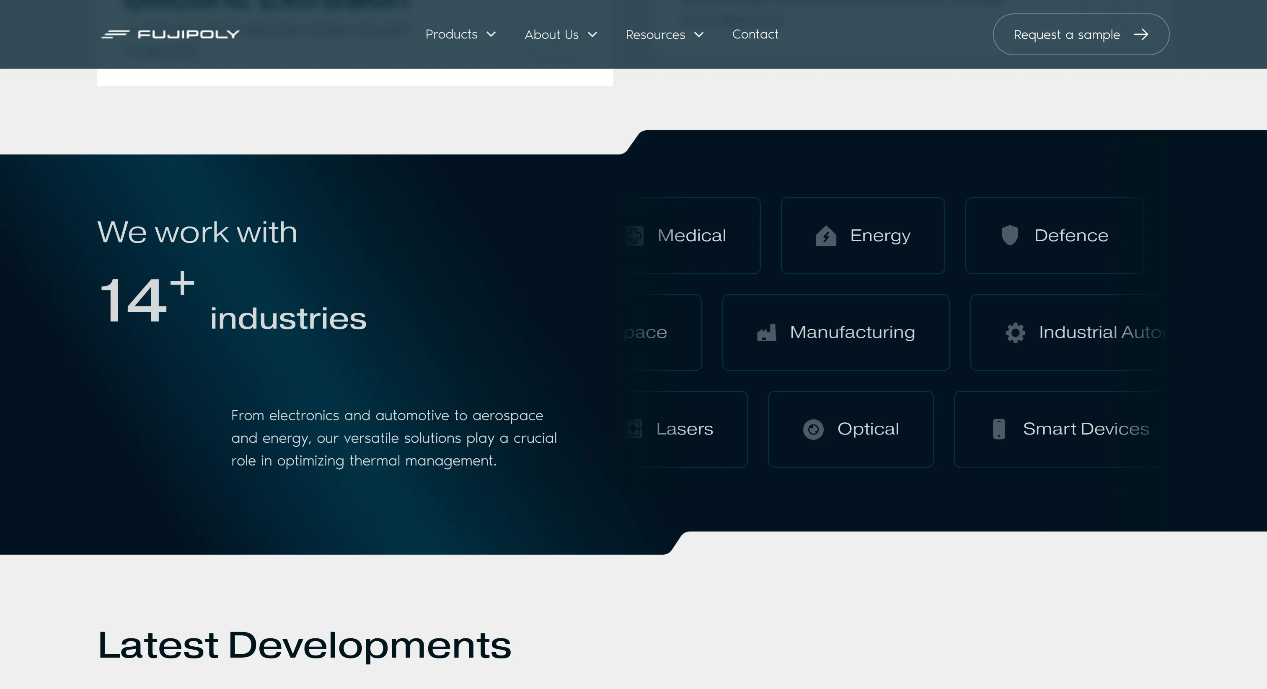
Task: Expand the About Us chevron
Action: point(593,34)
